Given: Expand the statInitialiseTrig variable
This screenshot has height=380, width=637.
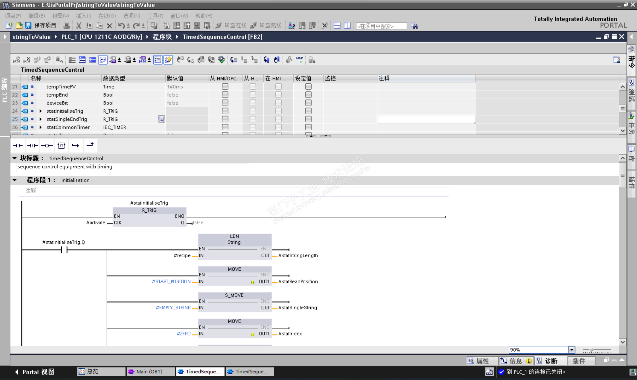Looking at the screenshot, I should pyautogui.click(x=40, y=111).
